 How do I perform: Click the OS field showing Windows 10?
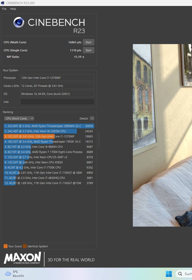(57, 94)
